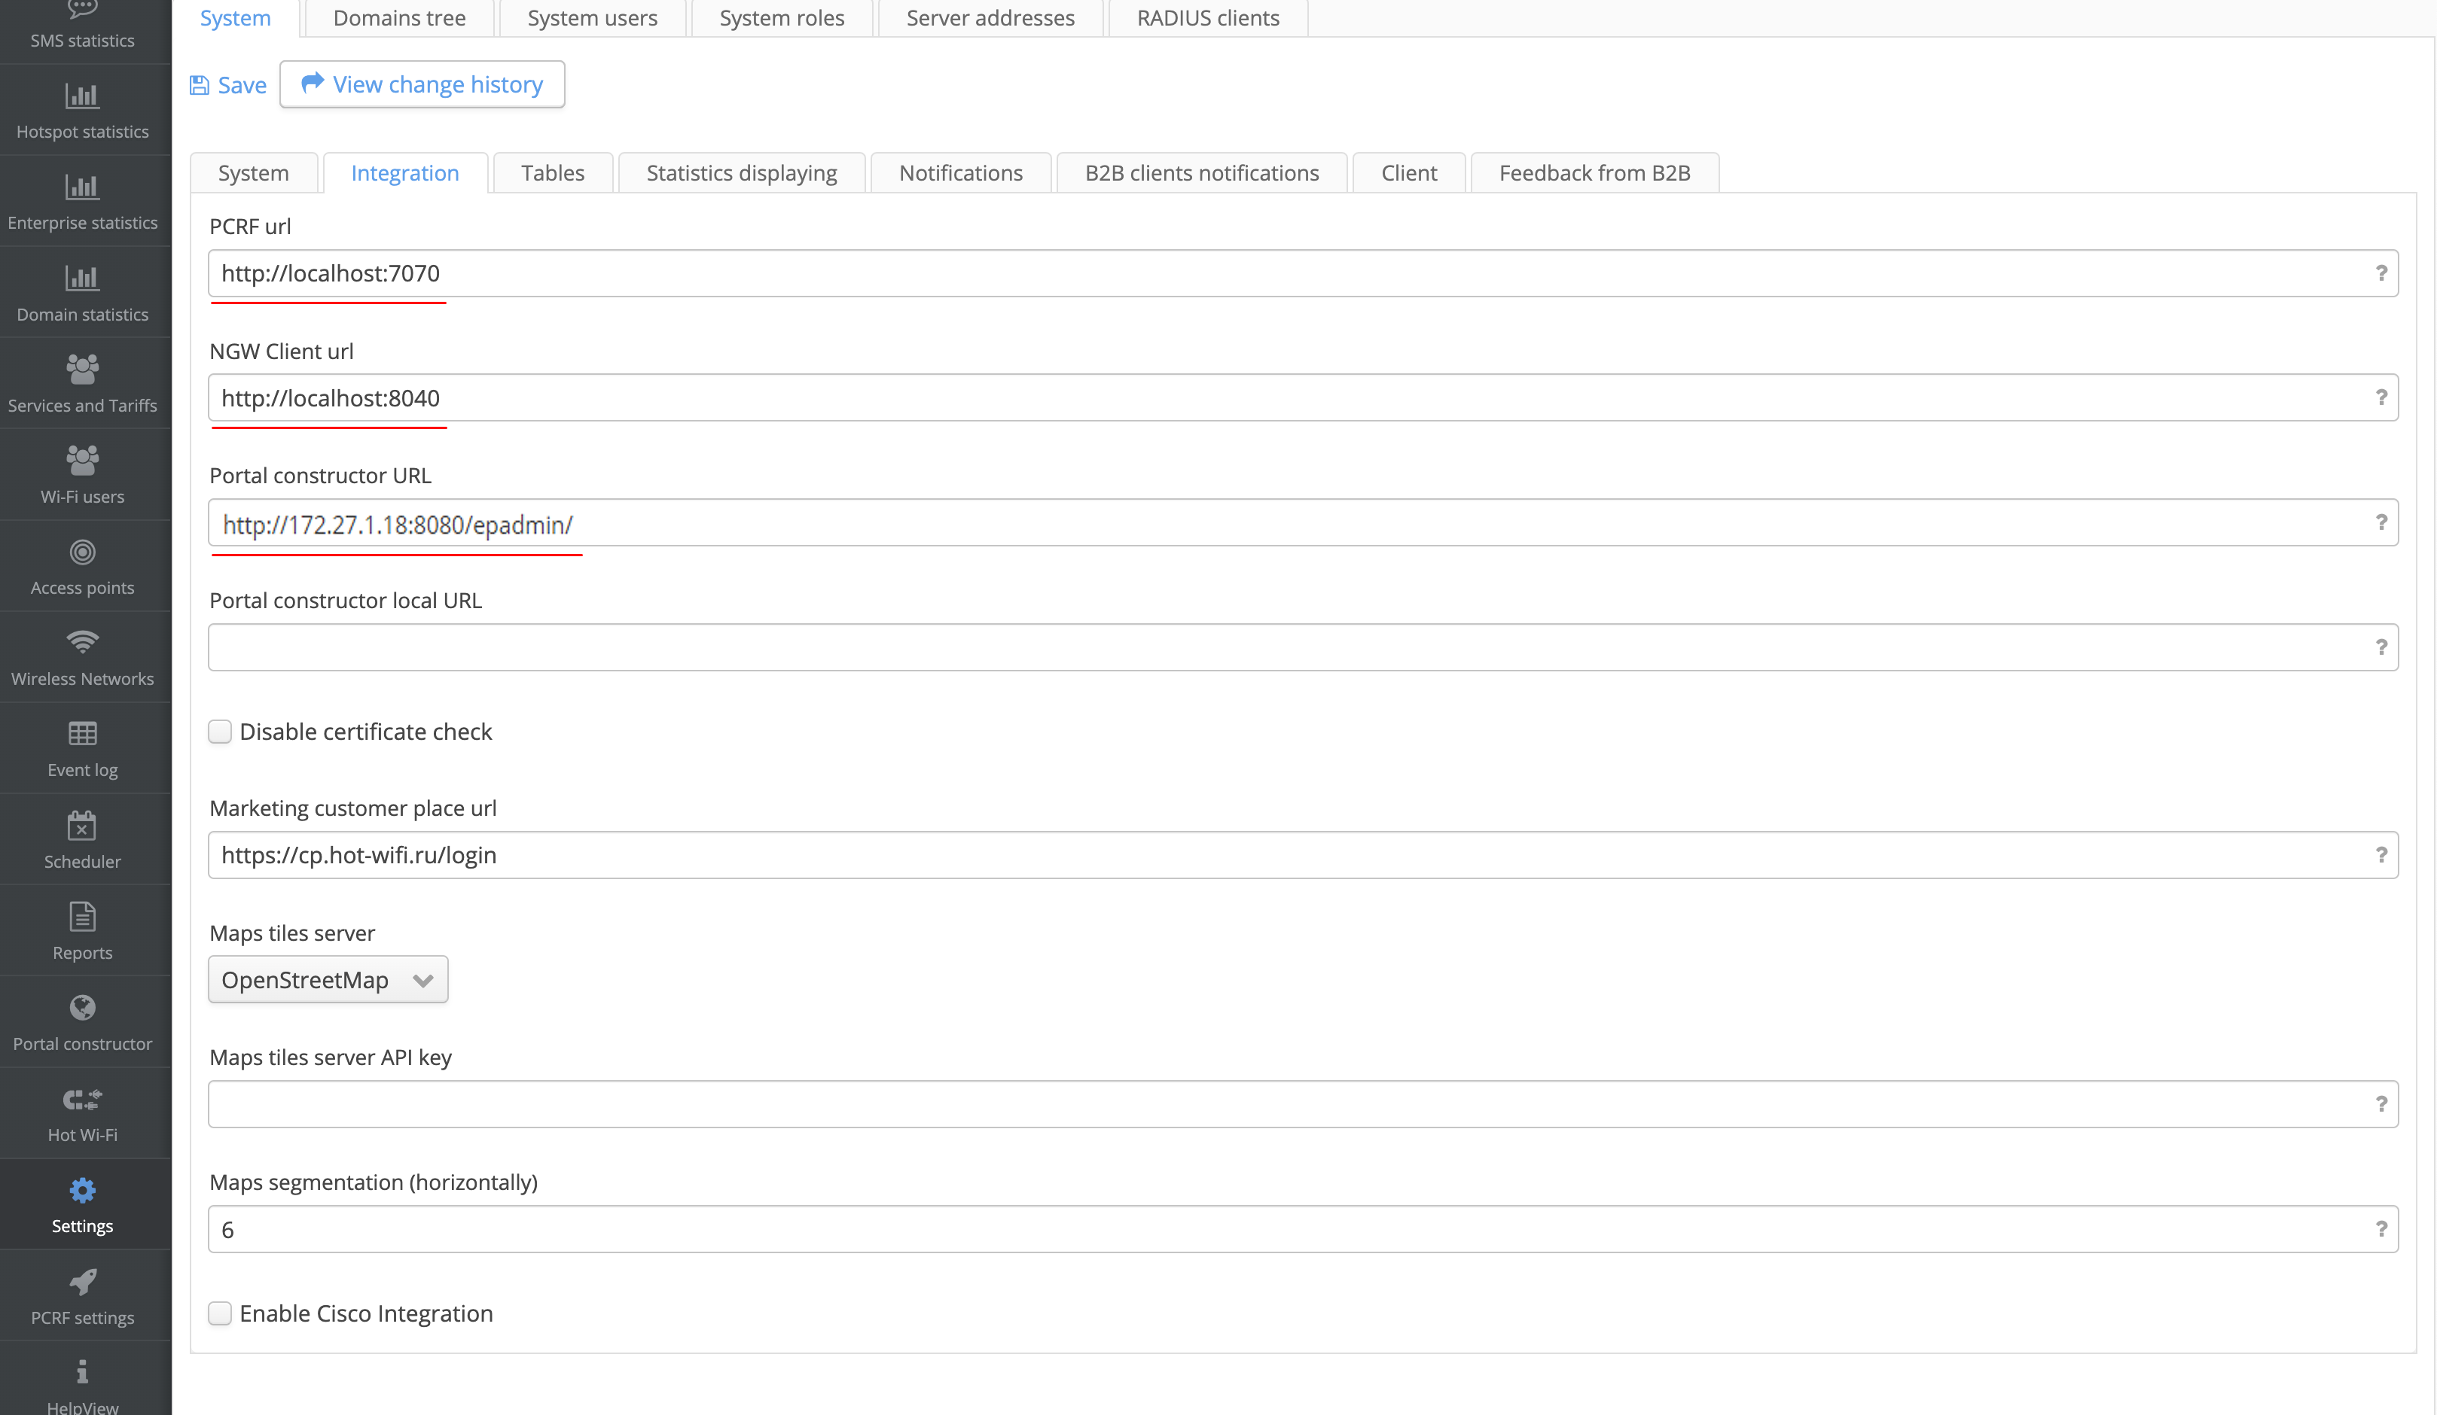Enable Disable certificate check checkbox
Screen dimensions: 2437x1415
(221, 732)
